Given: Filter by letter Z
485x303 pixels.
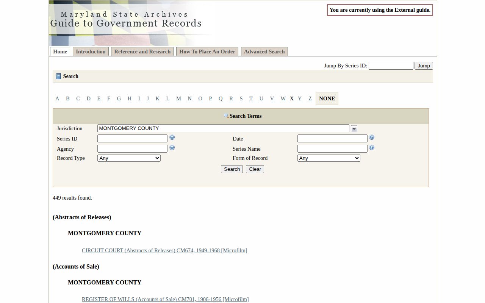Looking at the screenshot, I should (x=310, y=98).
